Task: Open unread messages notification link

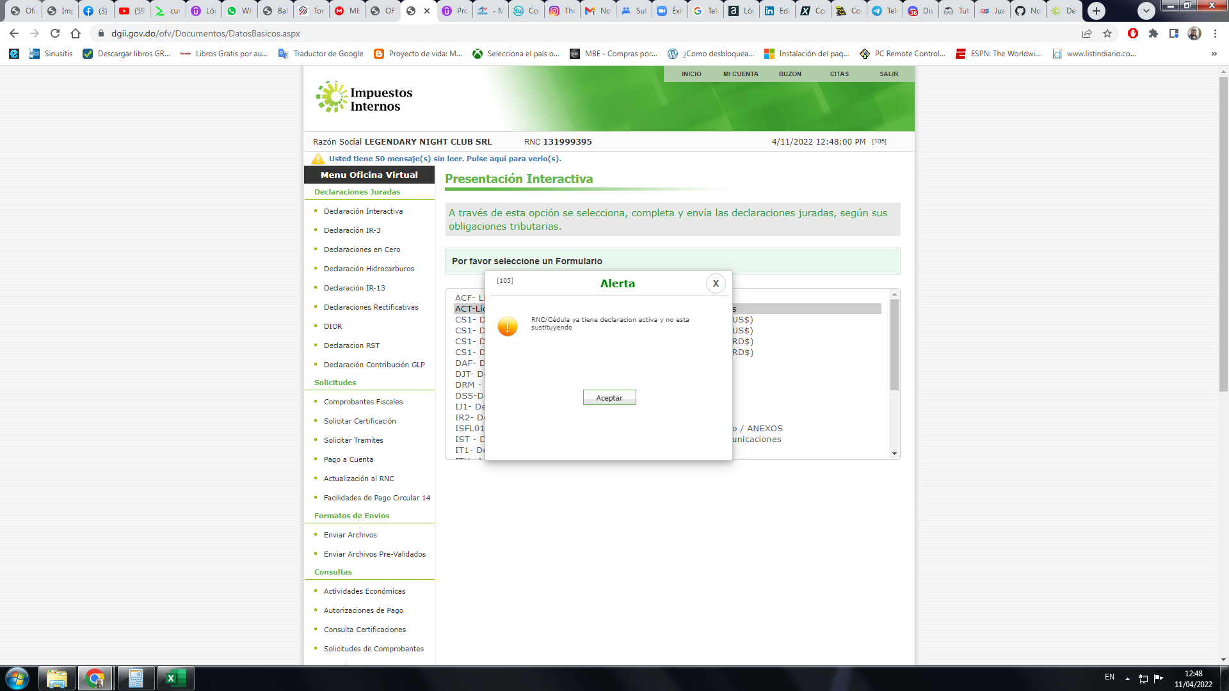Action: [x=444, y=159]
